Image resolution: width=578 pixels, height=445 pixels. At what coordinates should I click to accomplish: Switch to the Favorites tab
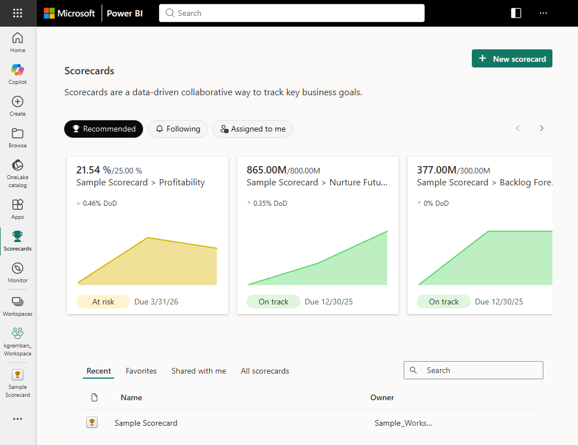[x=141, y=371]
